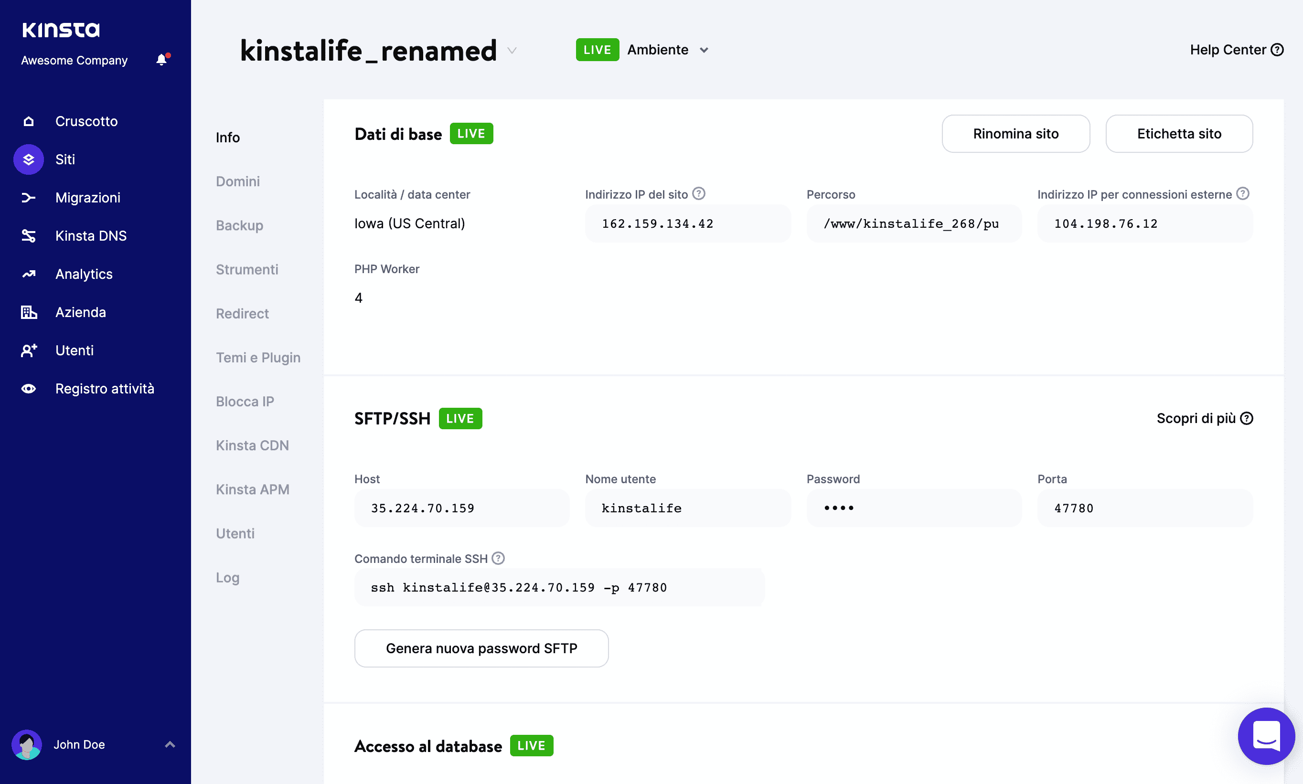Viewport: 1303px width, 784px height.
Task: Click the Porta field 47780
Action: click(x=1145, y=508)
